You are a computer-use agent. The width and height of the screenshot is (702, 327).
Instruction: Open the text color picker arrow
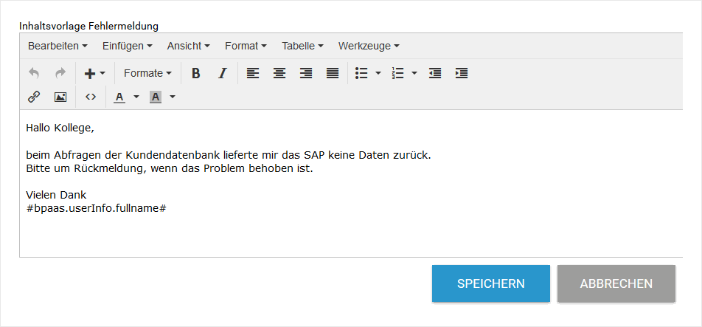coord(136,97)
